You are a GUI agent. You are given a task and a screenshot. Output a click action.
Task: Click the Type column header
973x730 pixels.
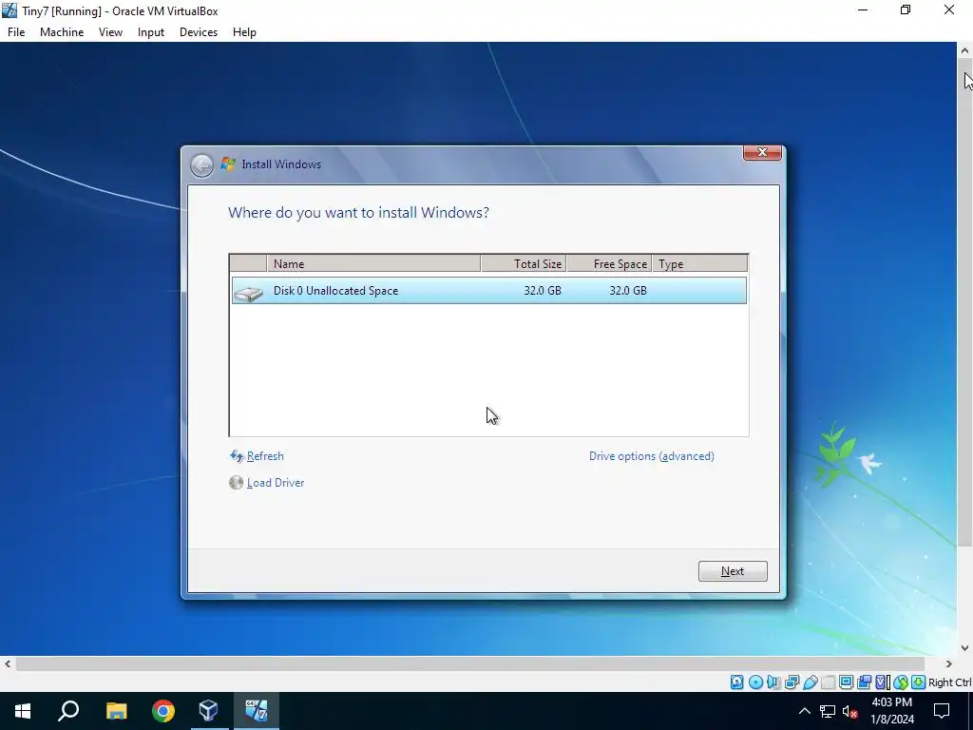(x=700, y=264)
